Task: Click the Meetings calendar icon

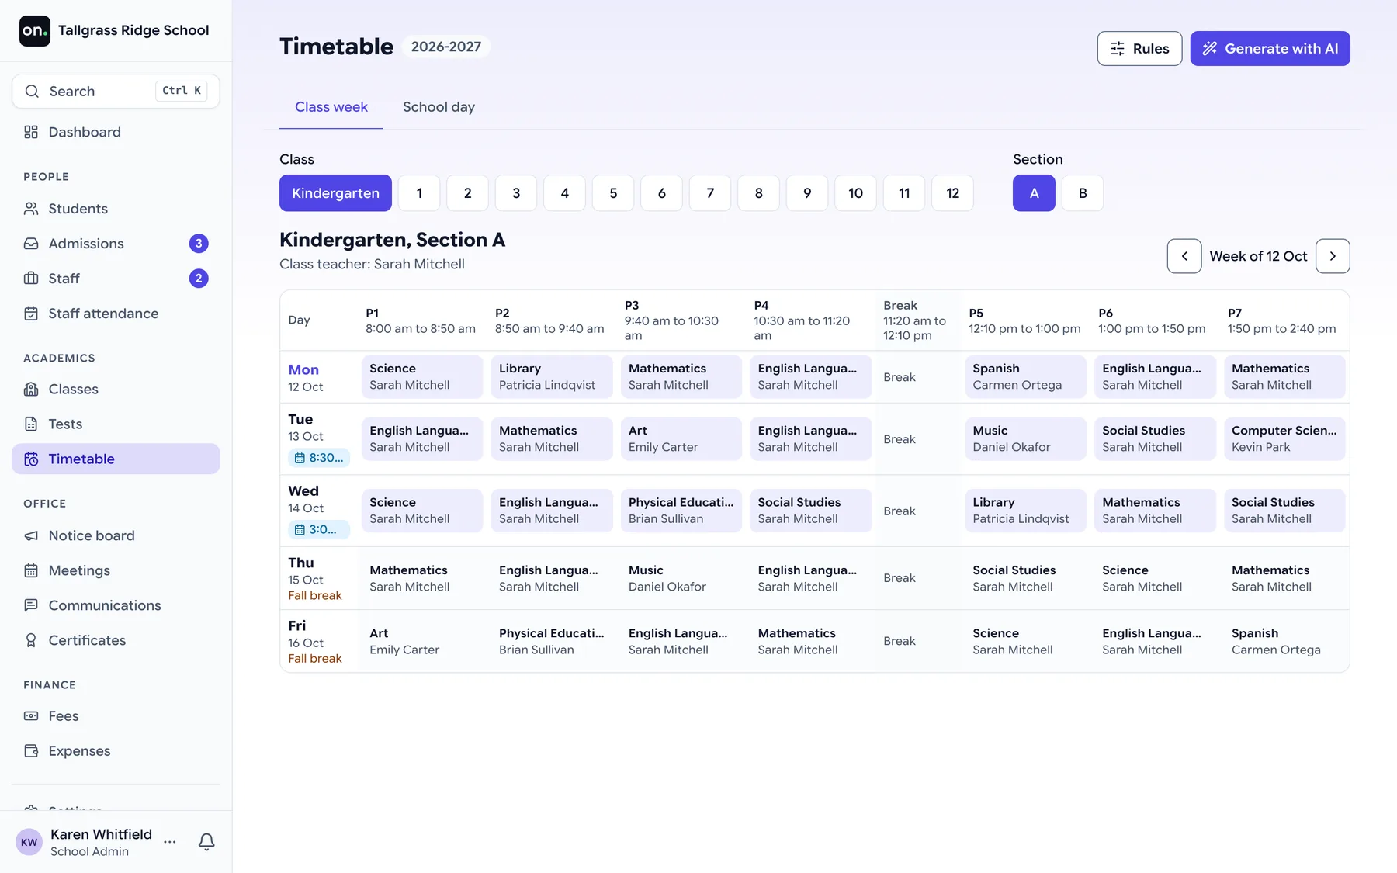Action: [x=31, y=570]
